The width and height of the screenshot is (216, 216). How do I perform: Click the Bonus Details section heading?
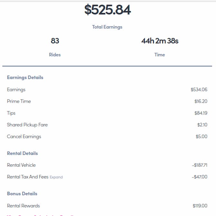click(22, 194)
